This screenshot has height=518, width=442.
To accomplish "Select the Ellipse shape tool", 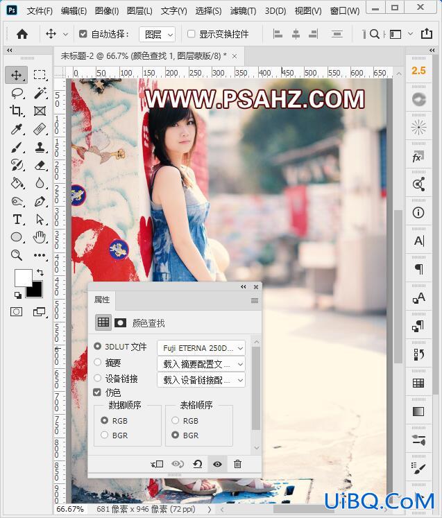I will [x=16, y=237].
